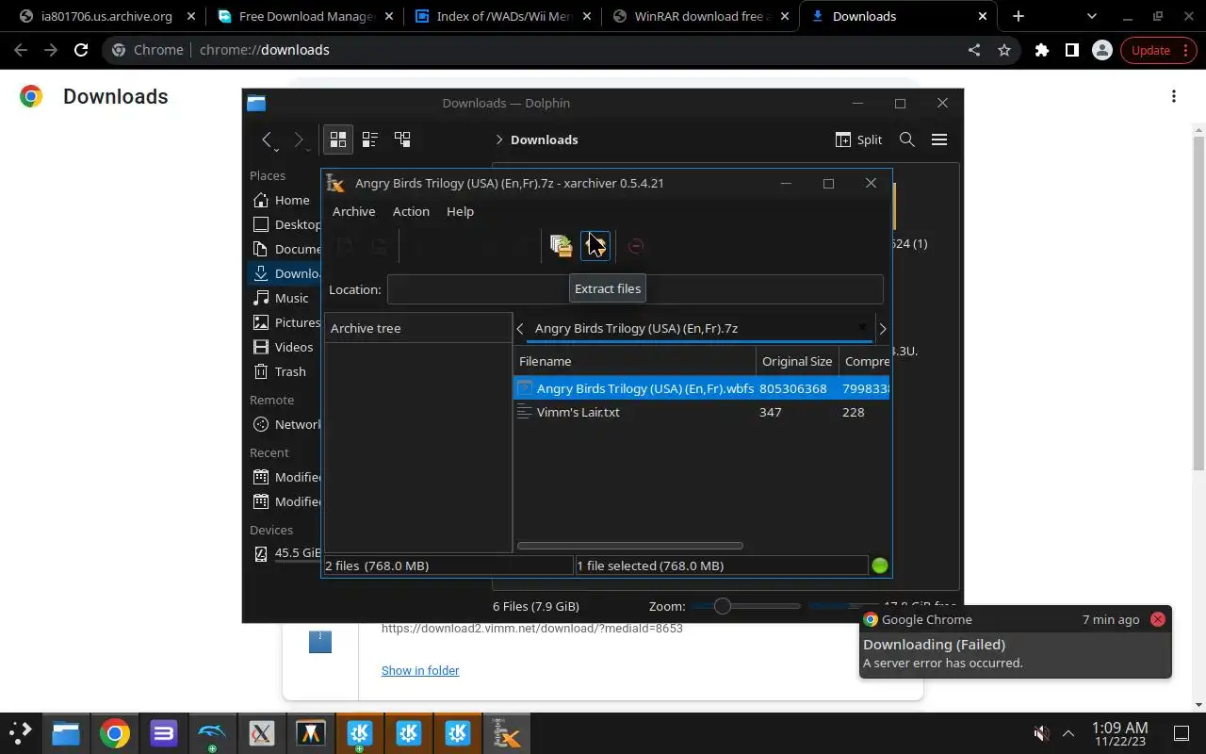Click Chrome's back navigation arrow
The width and height of the screenshot is (1206, 754).
click(x=21, y=50)
